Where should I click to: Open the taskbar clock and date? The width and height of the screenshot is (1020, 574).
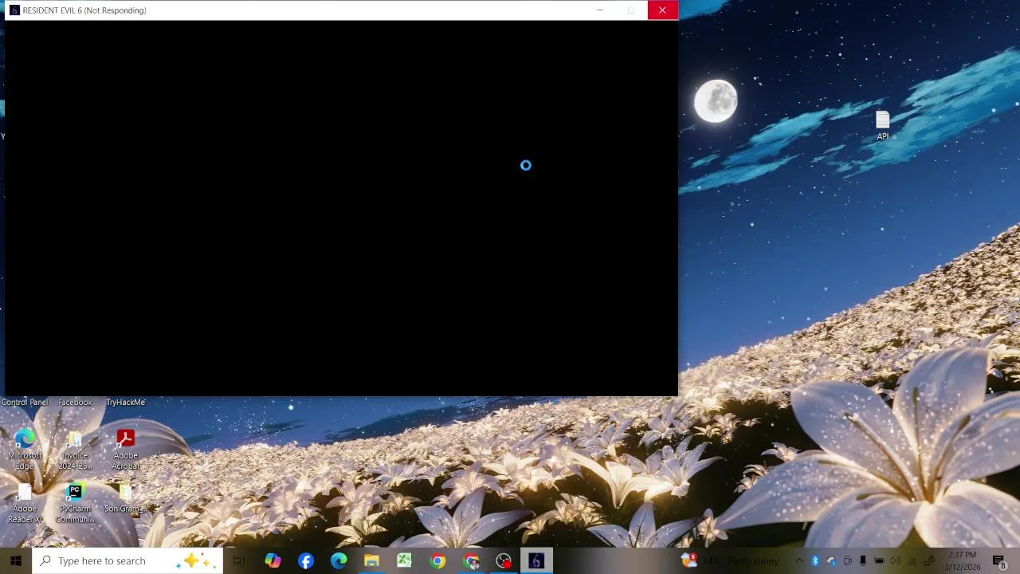962,560
